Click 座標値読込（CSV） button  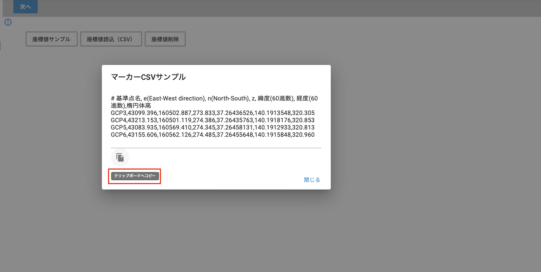pos(111,39)
